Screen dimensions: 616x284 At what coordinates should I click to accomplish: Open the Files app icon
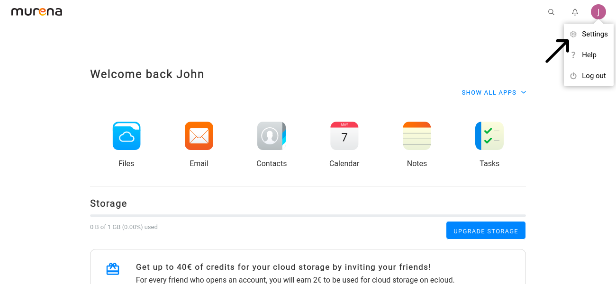[x=126, y=136]
